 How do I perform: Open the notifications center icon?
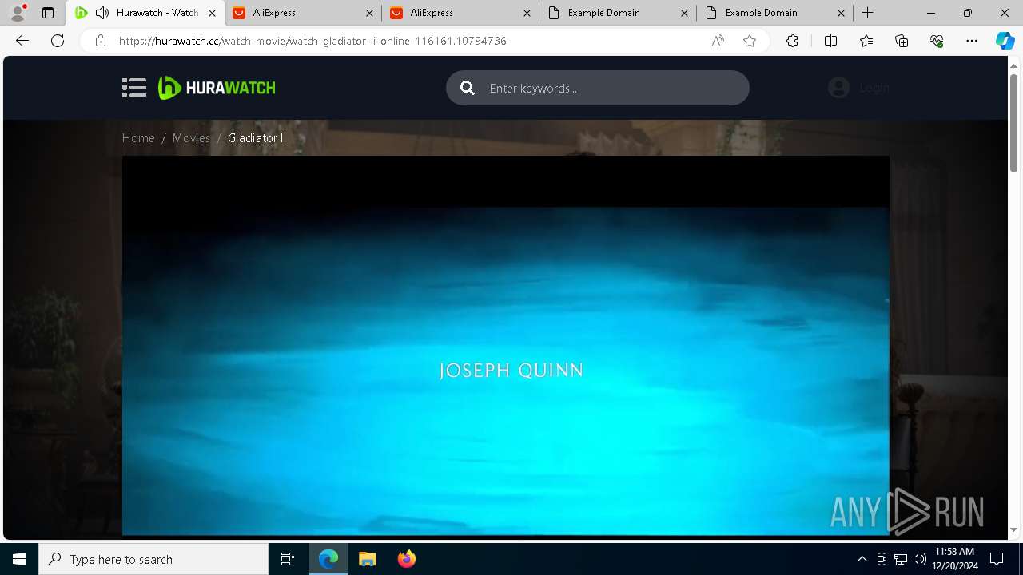[997, 559]
